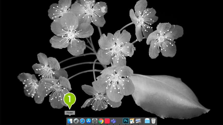Open Microsoft Teams from the Dock
Viewport: 223px width, 125px height.
click(x=113, y=121)
